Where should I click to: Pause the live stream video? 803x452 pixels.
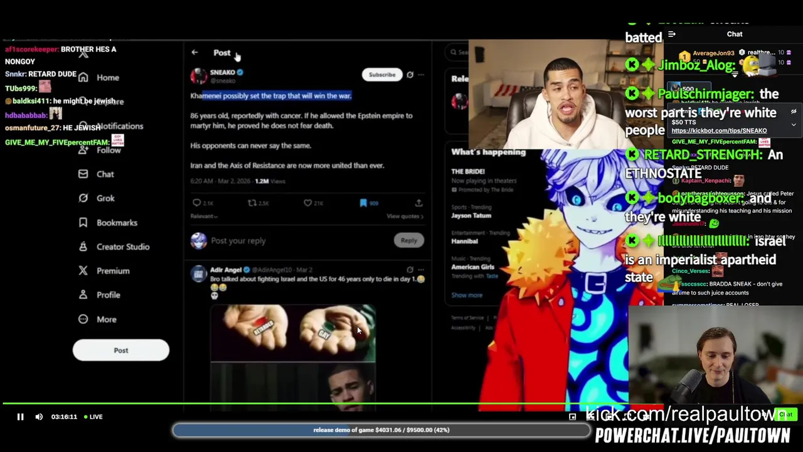point(20,417)
